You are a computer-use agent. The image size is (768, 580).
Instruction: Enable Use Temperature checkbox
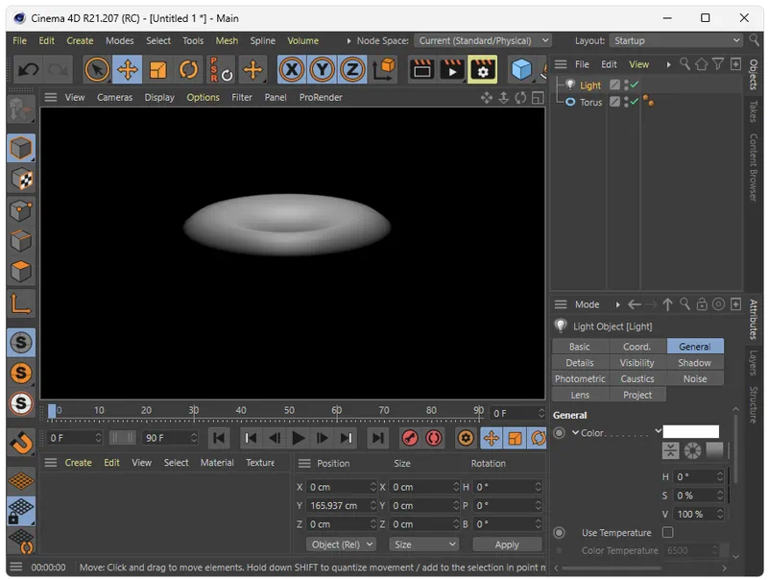tap(667, 533)
